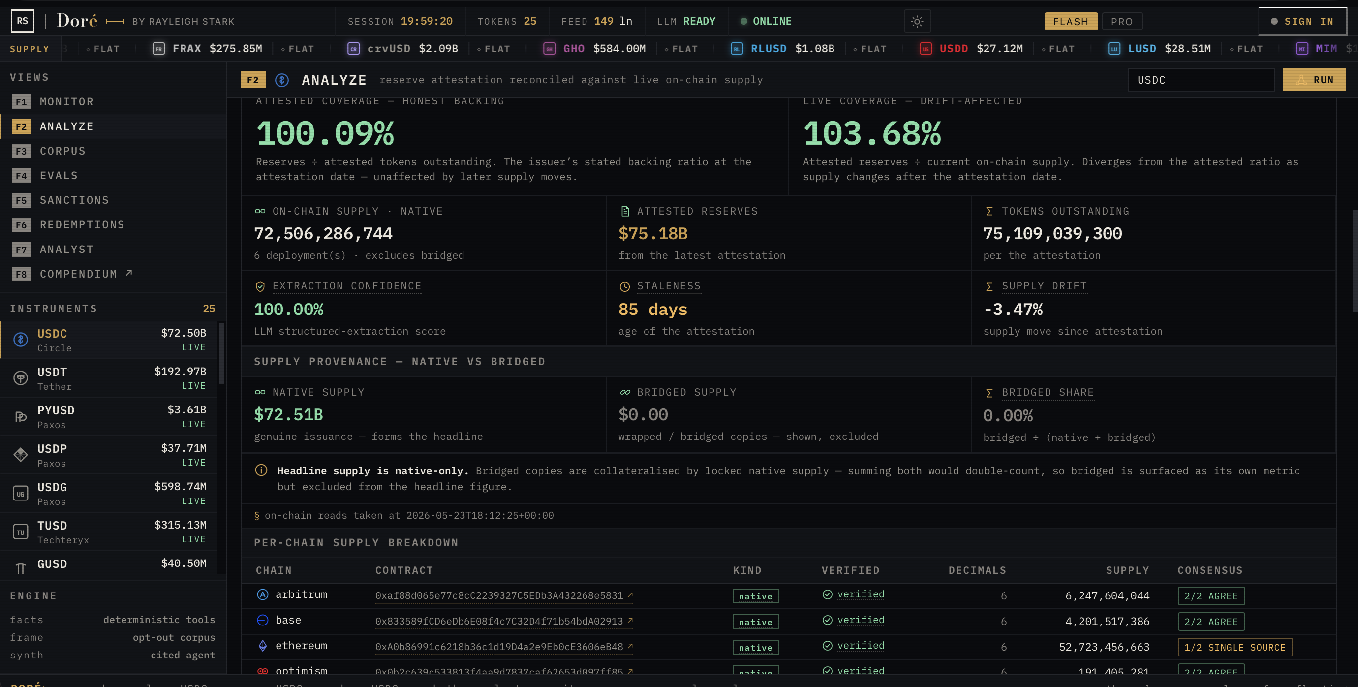The width and height of the screenshot is (1358, 687).
Task: Open the F5 SANCTIONS view
Action: click(x=113, y=200)
